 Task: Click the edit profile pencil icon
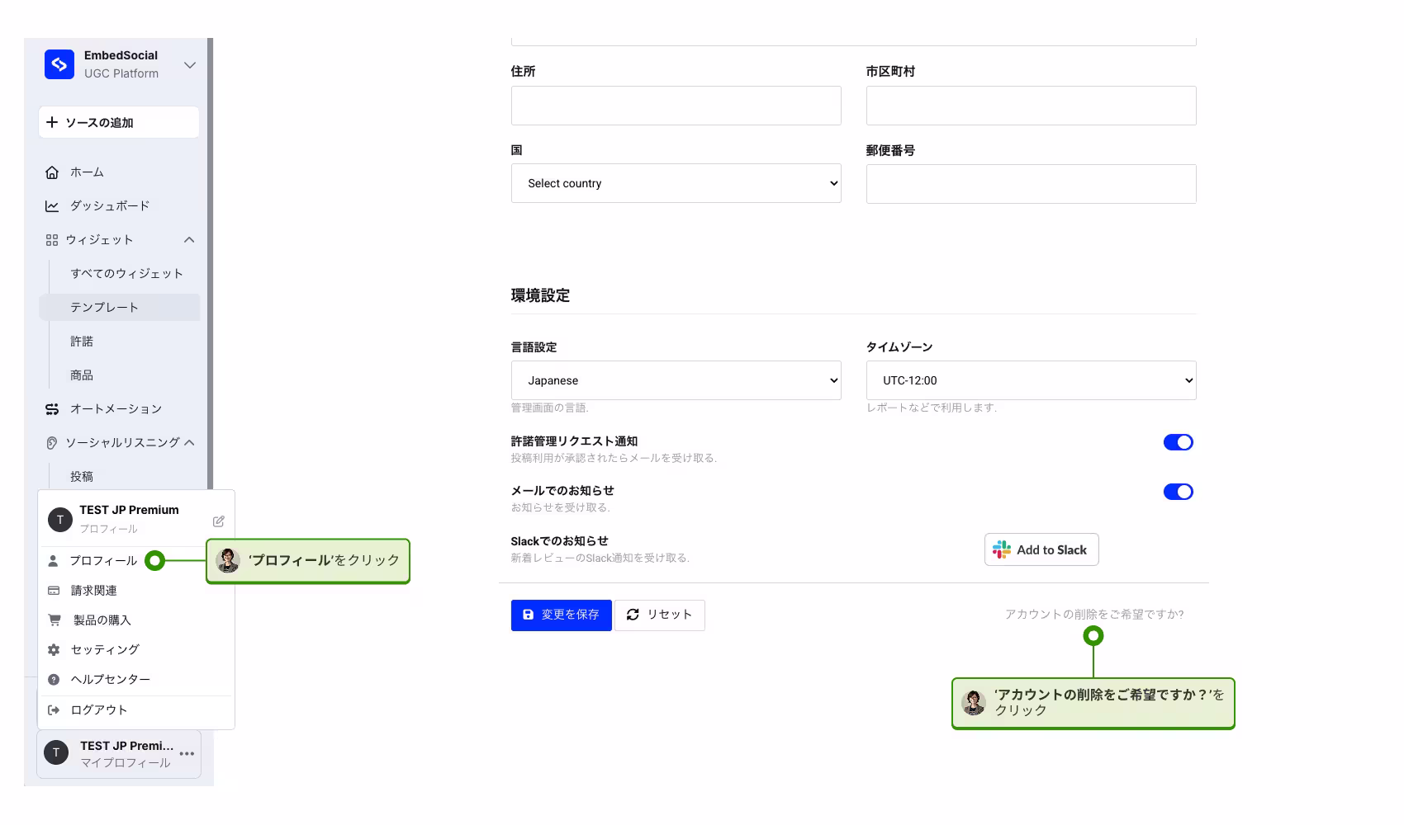[x=219, y=521]
